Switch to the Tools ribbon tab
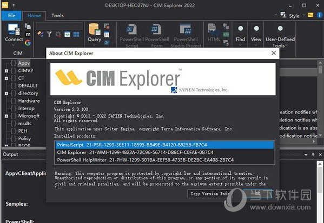Image resolution: width=324 pixels, height=223 pixels. tap(57, 16)
